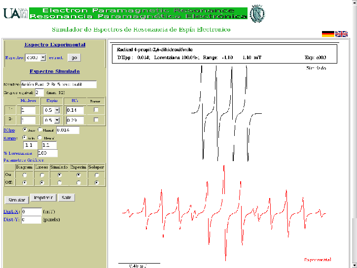Viewport: 357px width, 268px height.
Task: Click the Exp: c003 label
Action: click(x=316, y=58)
